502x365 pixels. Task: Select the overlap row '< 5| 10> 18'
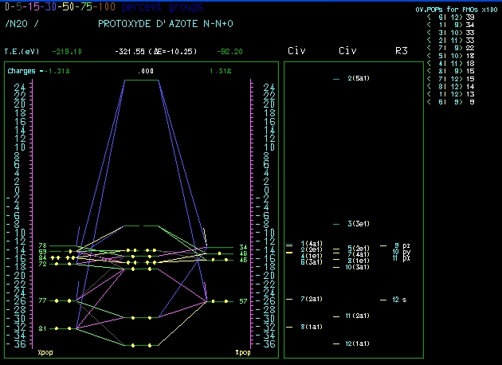[450, 56]
